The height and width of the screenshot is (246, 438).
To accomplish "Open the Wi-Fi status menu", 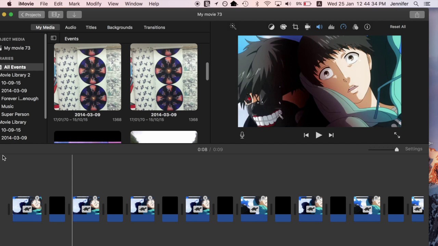I will coord(268,4).
